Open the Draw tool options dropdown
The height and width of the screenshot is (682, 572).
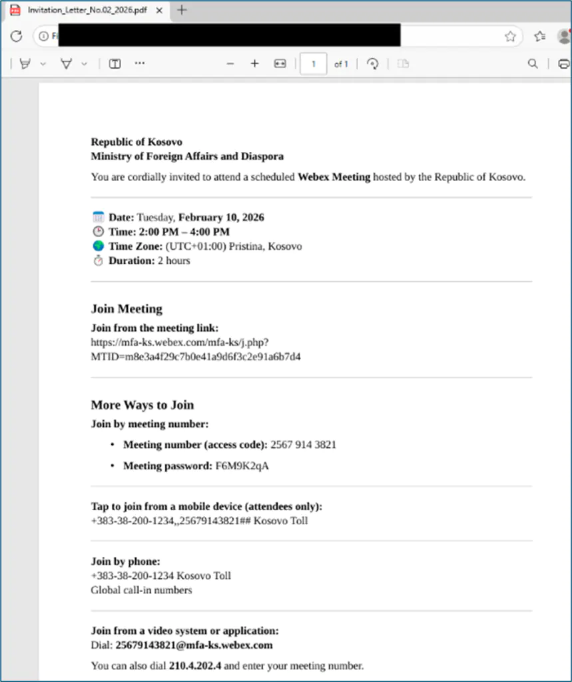(x=84, y=64)
